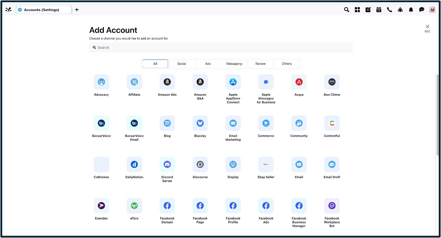Select the Aws Chime channel
Viewport: 441px width, 238px height.
tap(332, 82)
